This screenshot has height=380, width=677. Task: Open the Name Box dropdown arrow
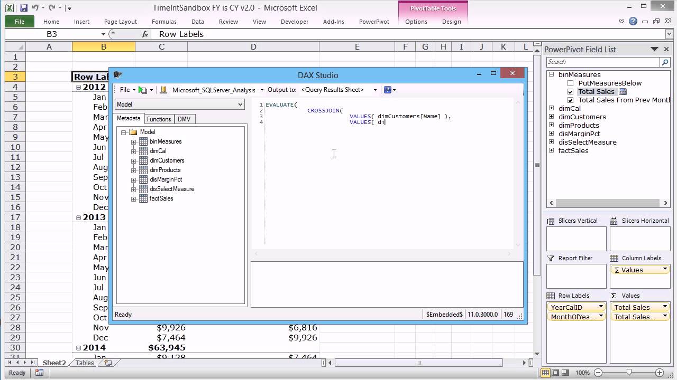(x=103, y=34)
